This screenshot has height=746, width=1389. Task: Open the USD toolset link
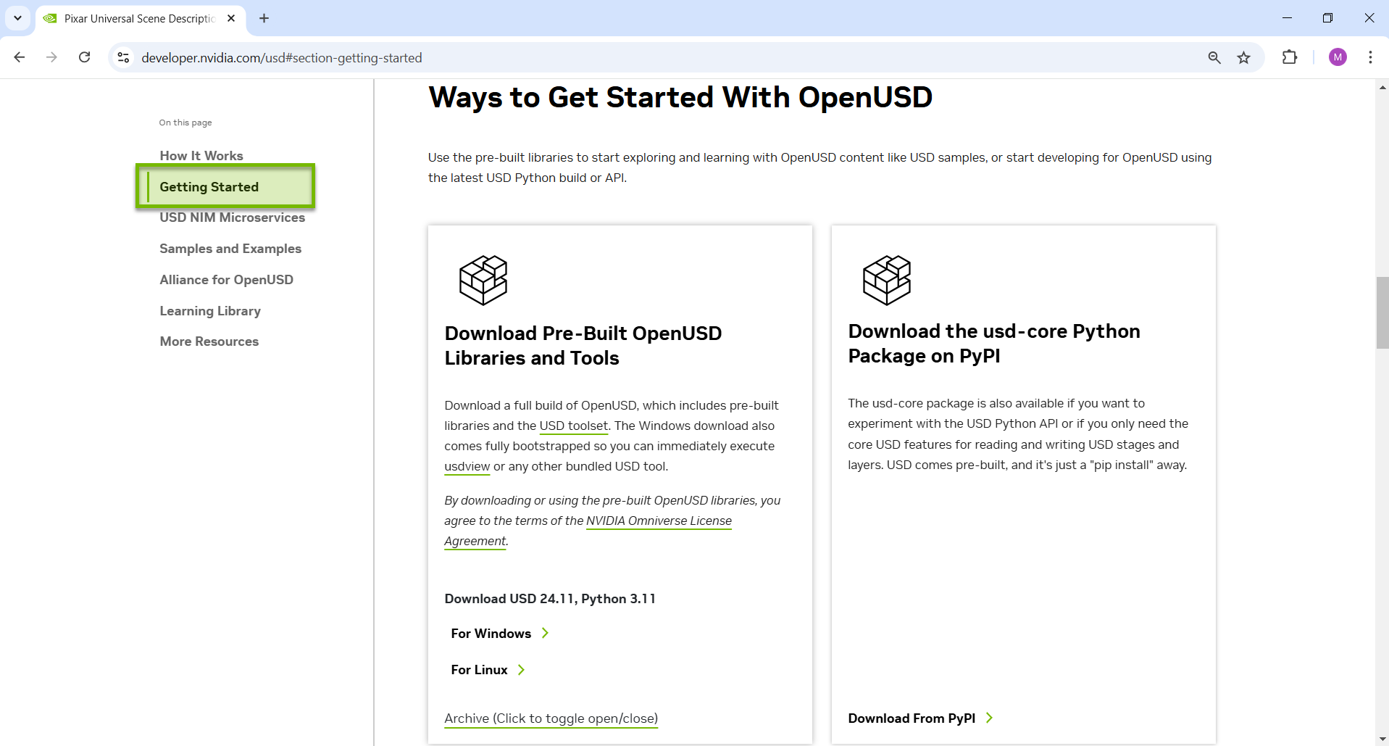click(x=573, y=426)
